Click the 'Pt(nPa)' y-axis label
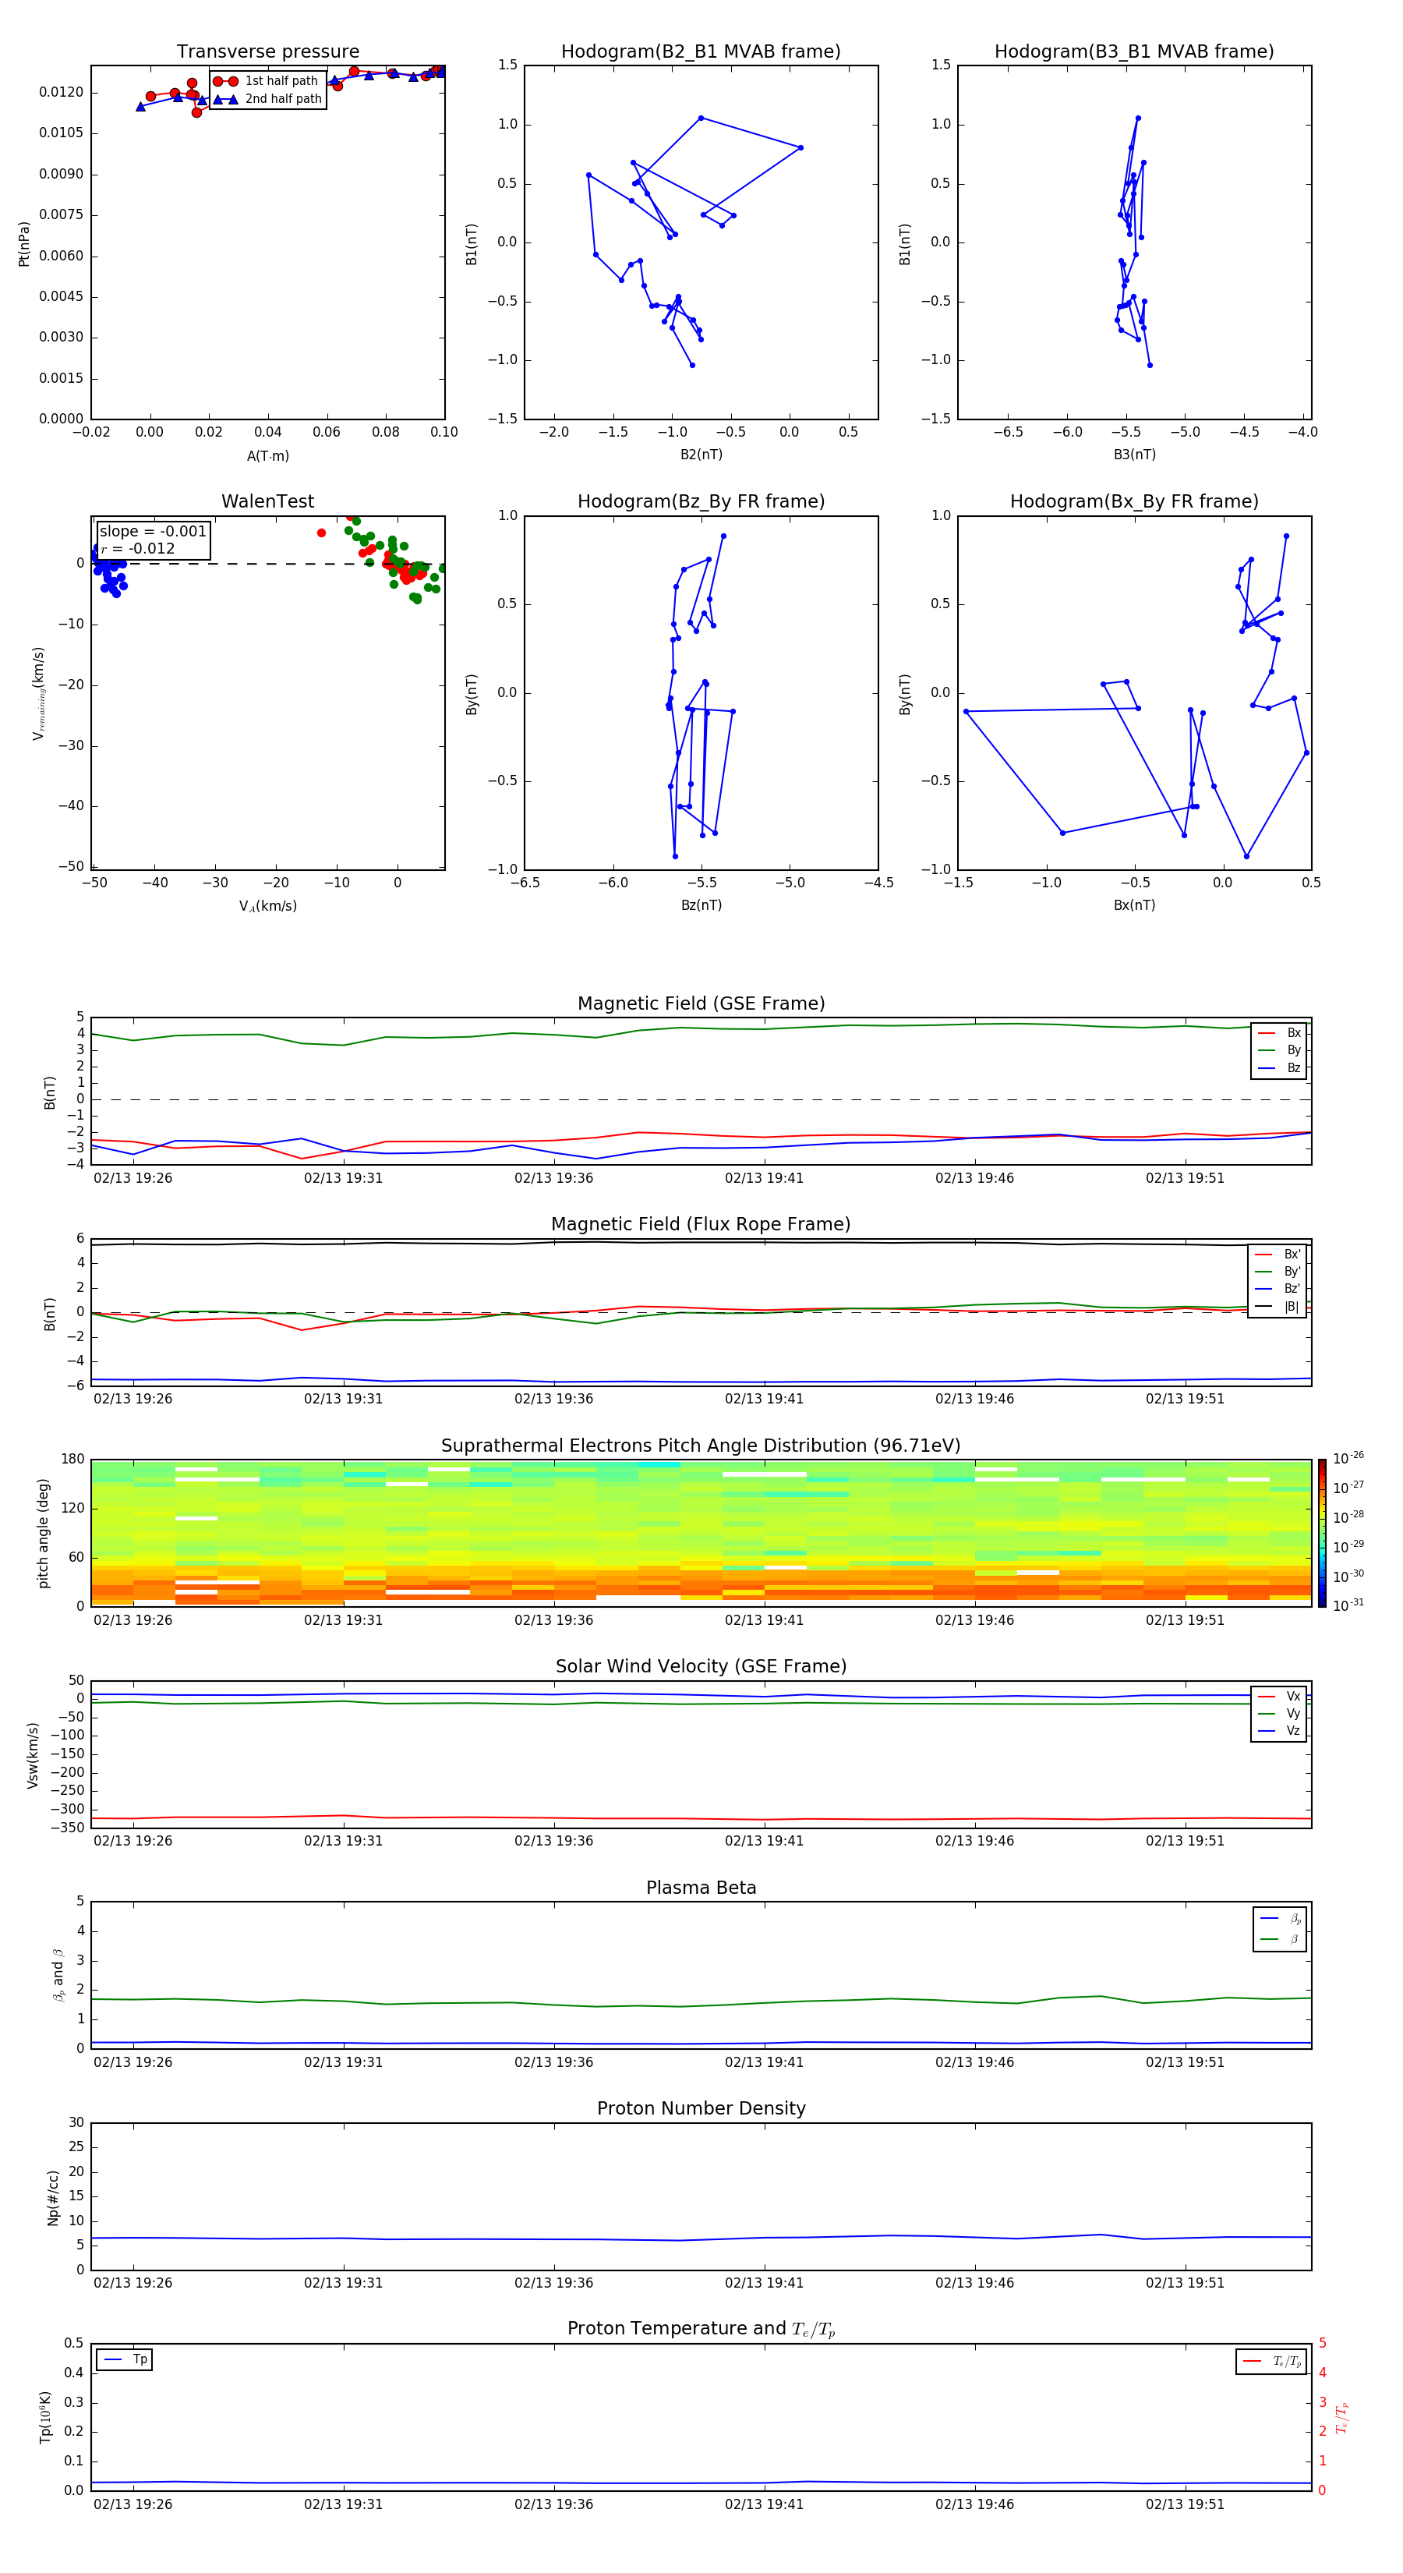 24,244
